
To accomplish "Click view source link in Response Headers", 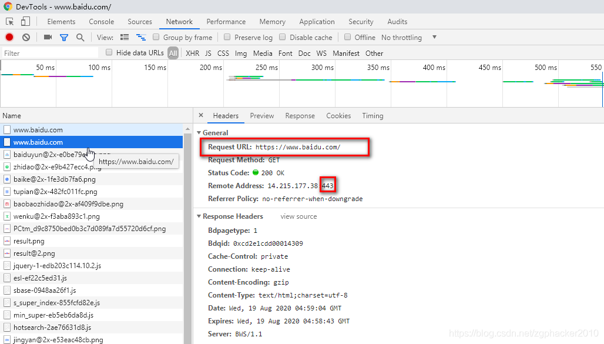I will click(298, 216).
